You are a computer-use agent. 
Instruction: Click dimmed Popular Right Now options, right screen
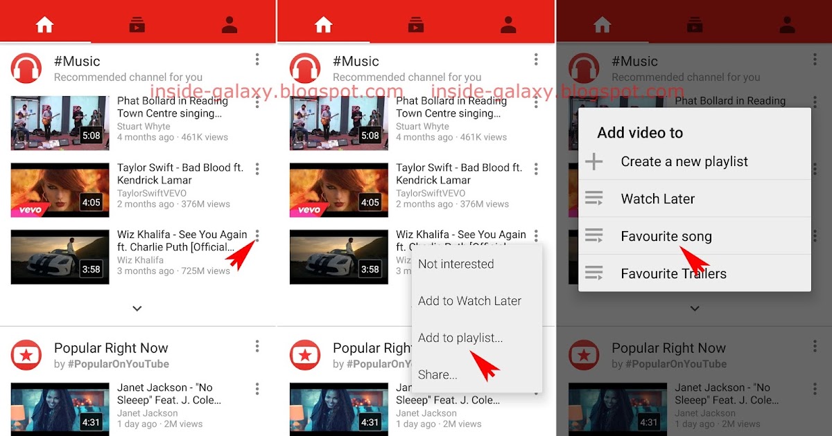(815, 346)
